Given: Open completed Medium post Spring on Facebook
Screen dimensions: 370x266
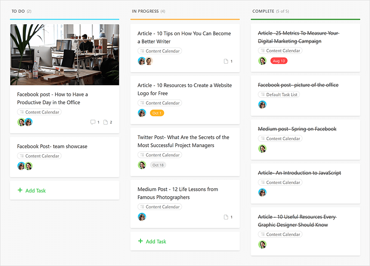Looking at the screenshot, I should [x=297, y=129].
